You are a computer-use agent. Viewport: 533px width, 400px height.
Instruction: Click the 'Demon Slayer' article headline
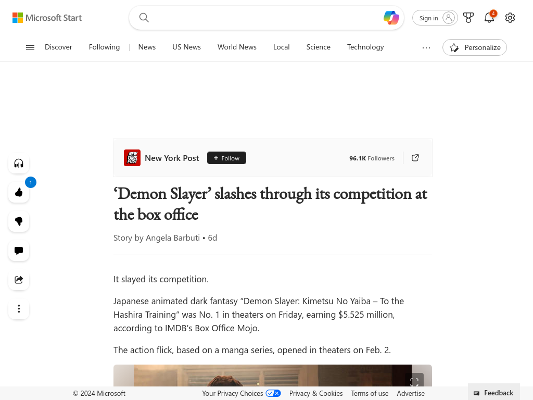click(271, 204)
